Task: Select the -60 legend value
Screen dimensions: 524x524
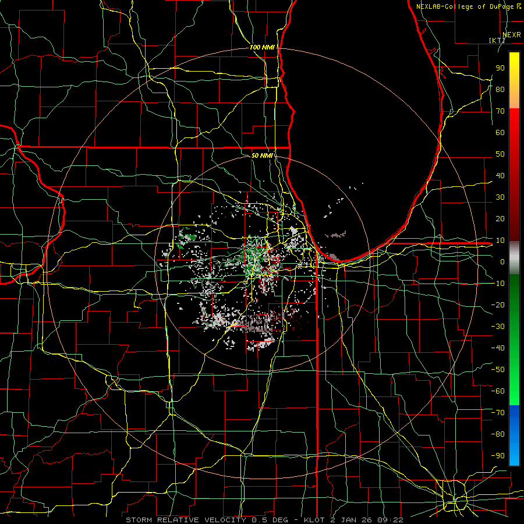Action: click(498, 391)
